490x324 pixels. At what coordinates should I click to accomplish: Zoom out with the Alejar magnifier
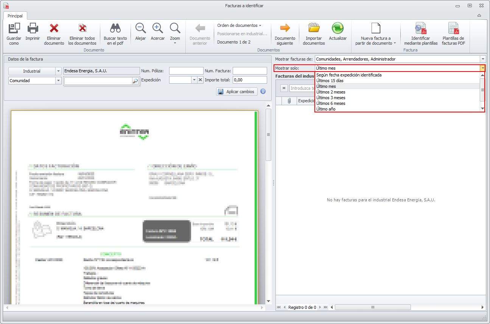[x=140, y=32]
